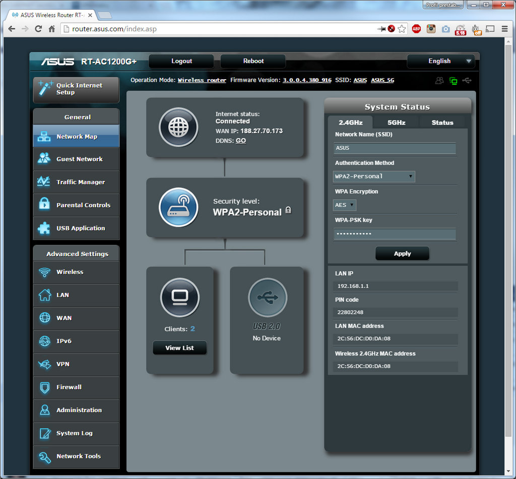Open Parental Controls in sidebar
Screen dimensions: 516x479
pos(76,205)
